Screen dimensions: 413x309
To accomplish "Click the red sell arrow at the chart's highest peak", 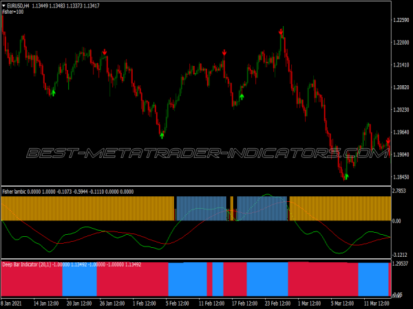I will pyautogui.click(x=281, y=32).
